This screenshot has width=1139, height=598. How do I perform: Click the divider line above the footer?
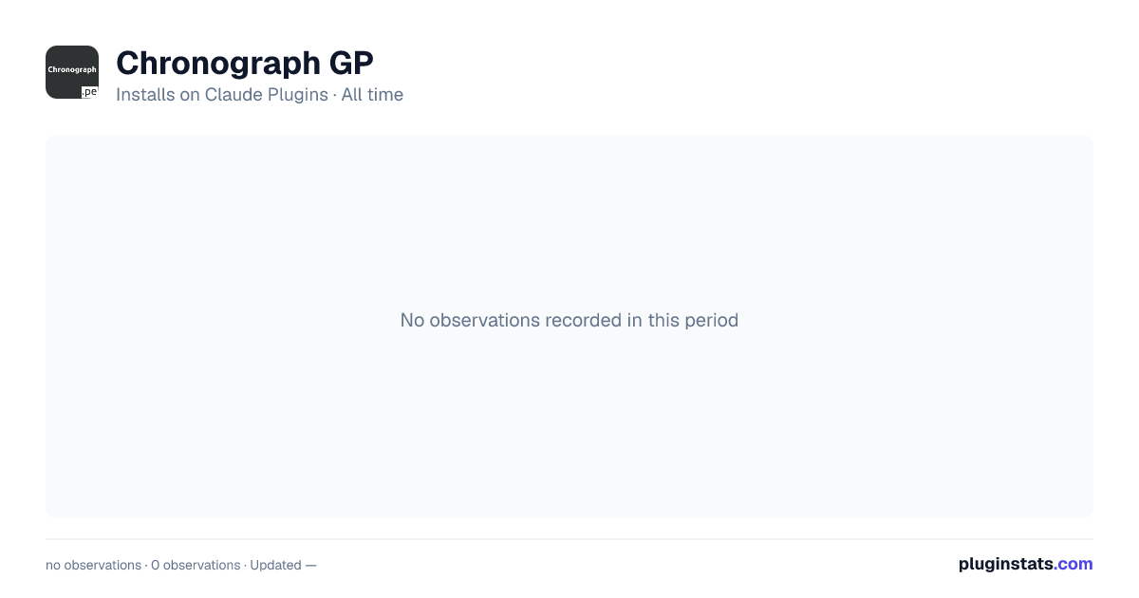pos(569,539)
